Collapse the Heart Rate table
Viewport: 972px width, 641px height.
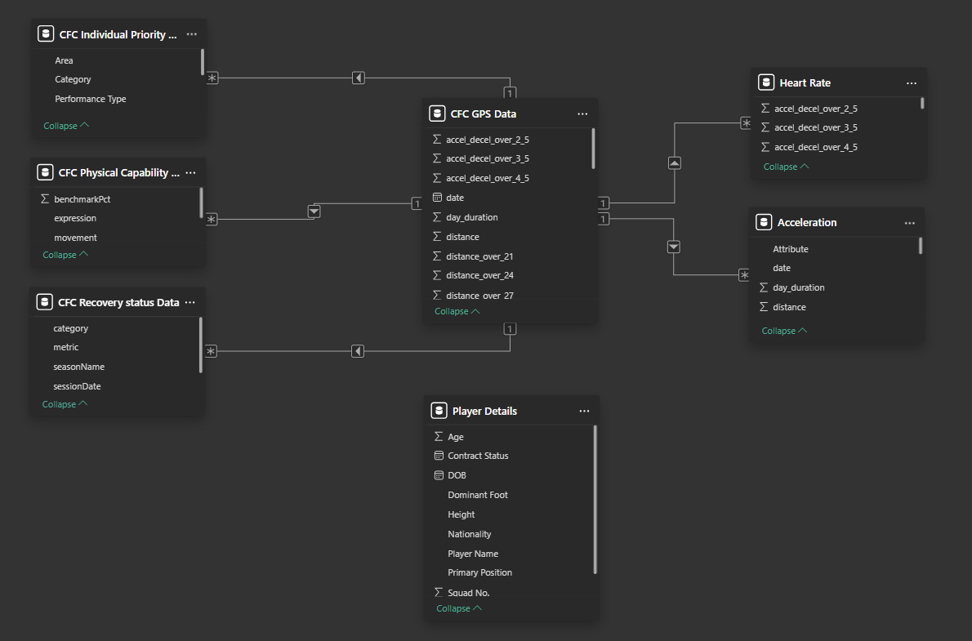coord(786,167)
